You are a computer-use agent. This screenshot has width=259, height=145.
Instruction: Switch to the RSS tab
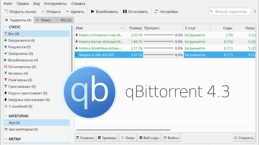63,20
